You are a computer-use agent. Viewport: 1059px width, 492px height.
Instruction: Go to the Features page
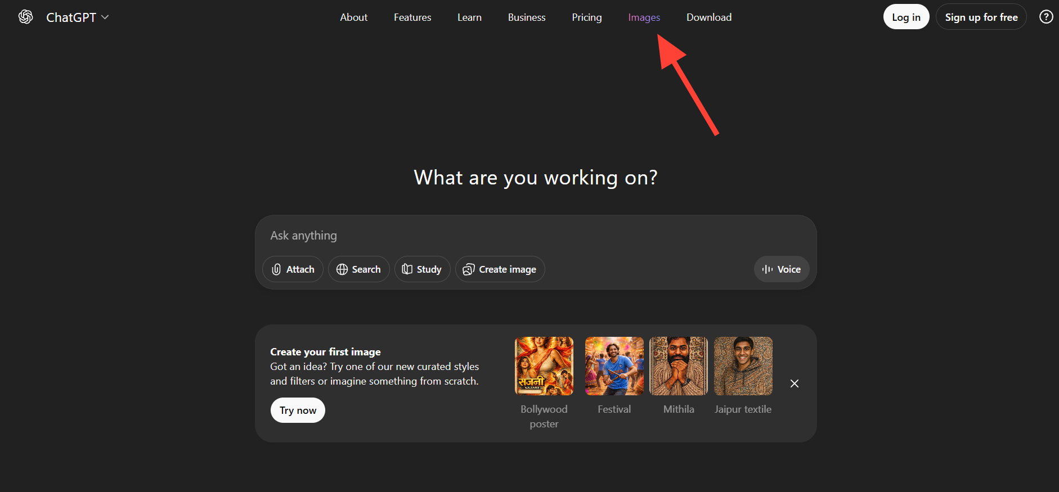click(x=412, y=17)
